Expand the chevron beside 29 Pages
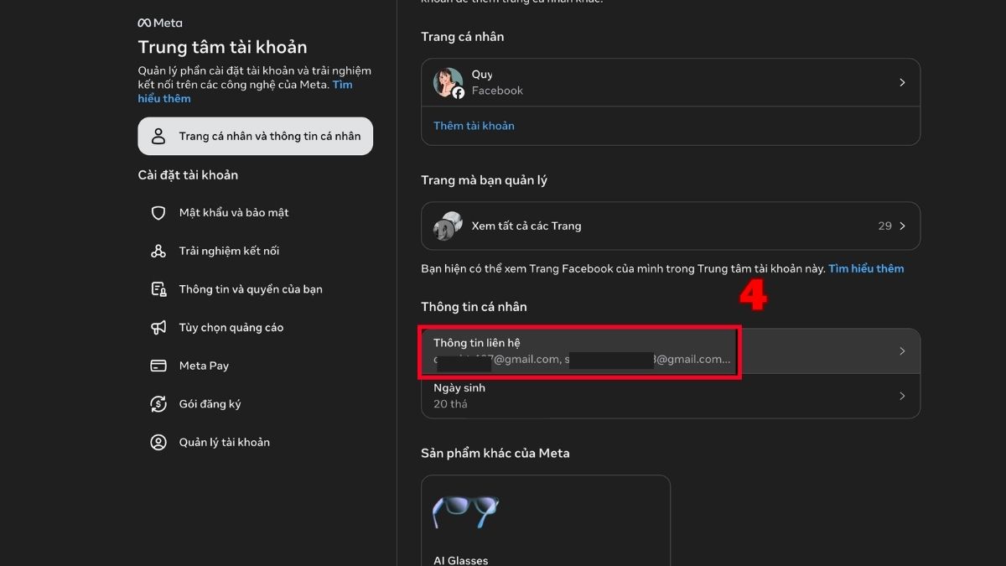Image resolution: width=1006 pixels, height=566 pixels. pos(902,226)
